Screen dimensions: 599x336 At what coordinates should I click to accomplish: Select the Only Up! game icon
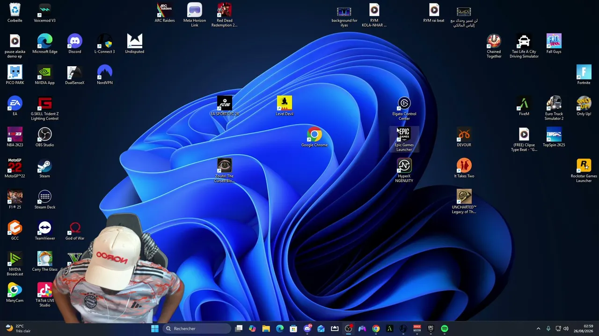584,106
